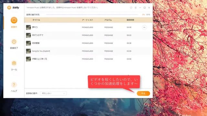Click the album thumbnail for 夢叶う
207x116 pixels.
coord(28,27)
